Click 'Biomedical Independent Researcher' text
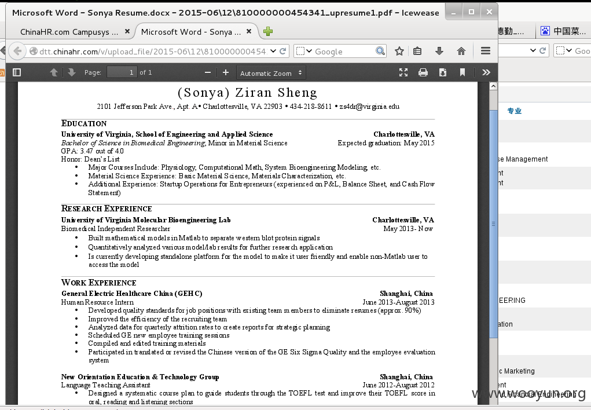The height and width of the screenshot is (410, 591). 116,229
